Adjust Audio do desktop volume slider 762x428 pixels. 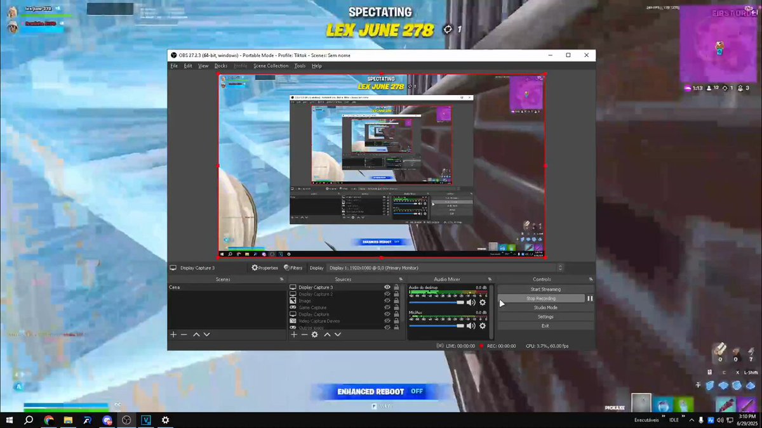436,302
